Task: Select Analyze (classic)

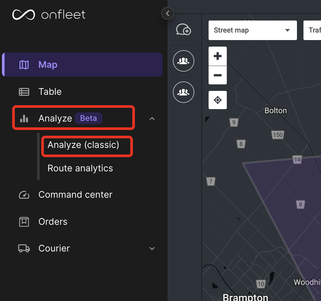Action: [83, 145]
